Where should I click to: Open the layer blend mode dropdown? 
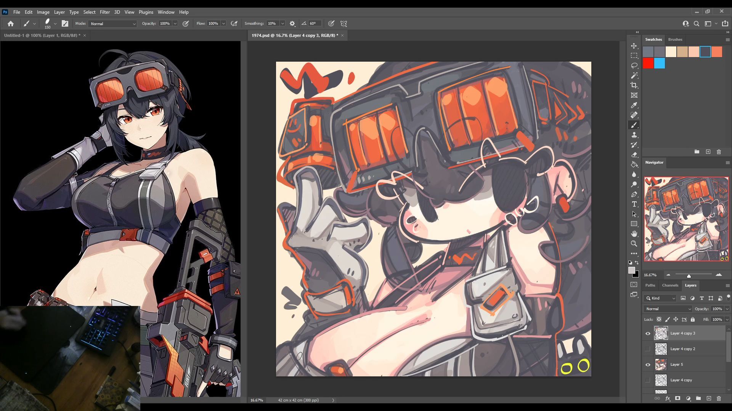668,309
